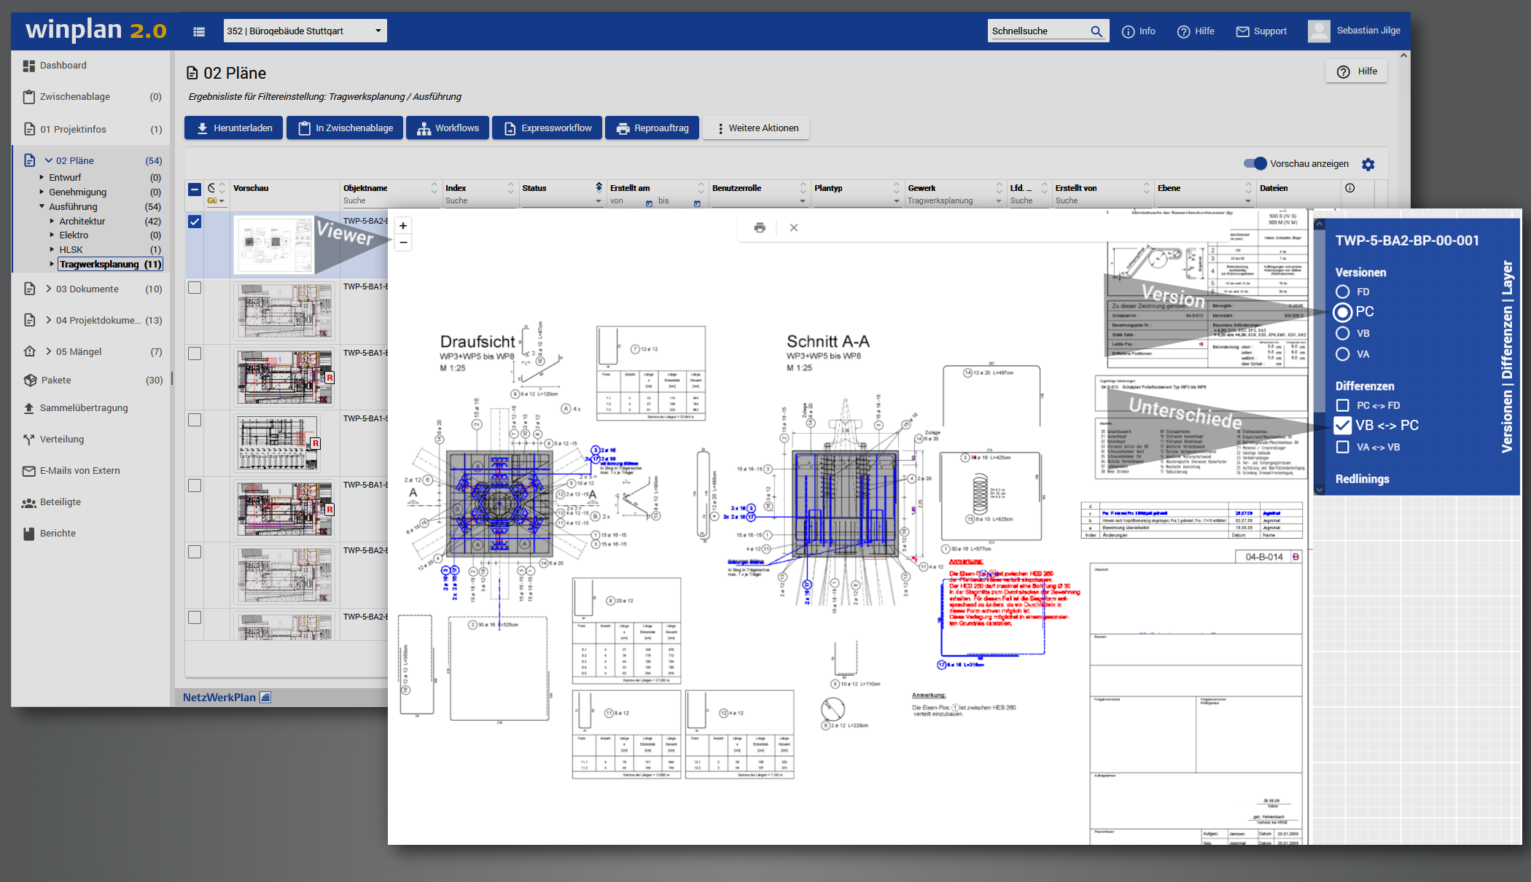Image resolution: width=1531 pixels, height=882 pixels.
Task: Open the Redlinings section
Action: pyautogui.click(x=1362, y=479)
